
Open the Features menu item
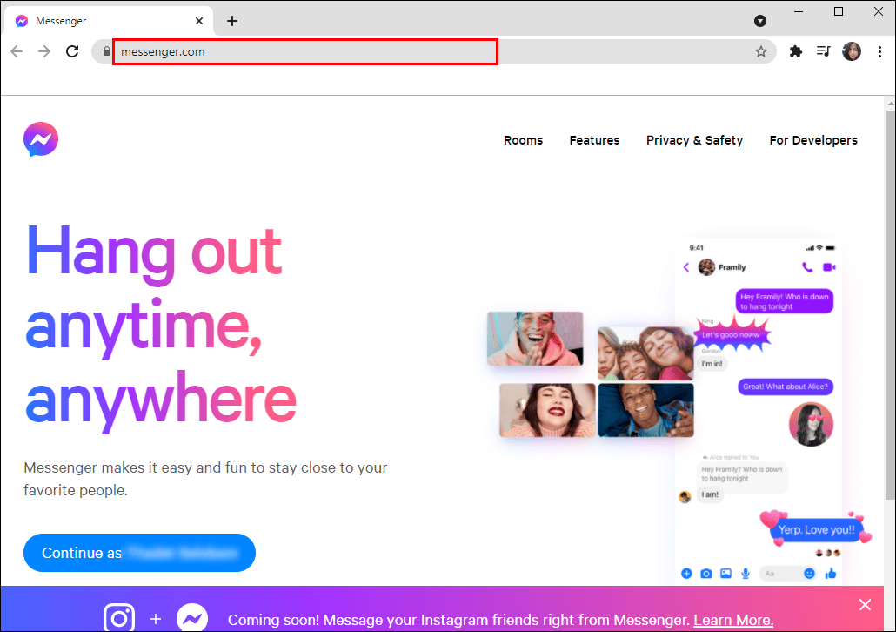click(x=594, y=140)
